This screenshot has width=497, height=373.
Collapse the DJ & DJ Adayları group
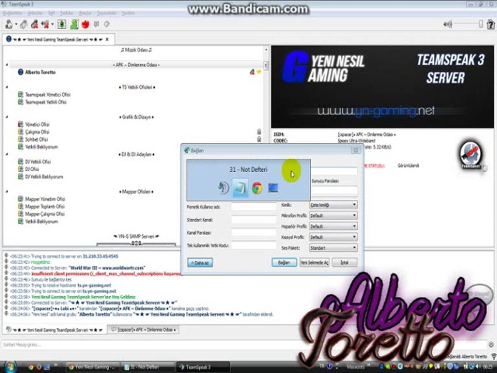coord(7,154)
